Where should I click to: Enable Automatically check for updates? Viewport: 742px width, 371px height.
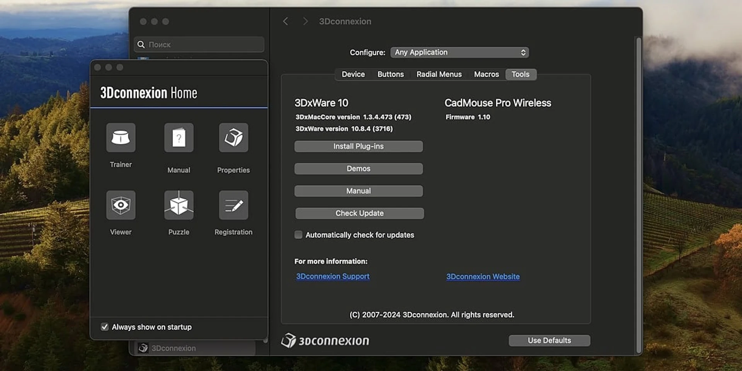coord(298,235)
